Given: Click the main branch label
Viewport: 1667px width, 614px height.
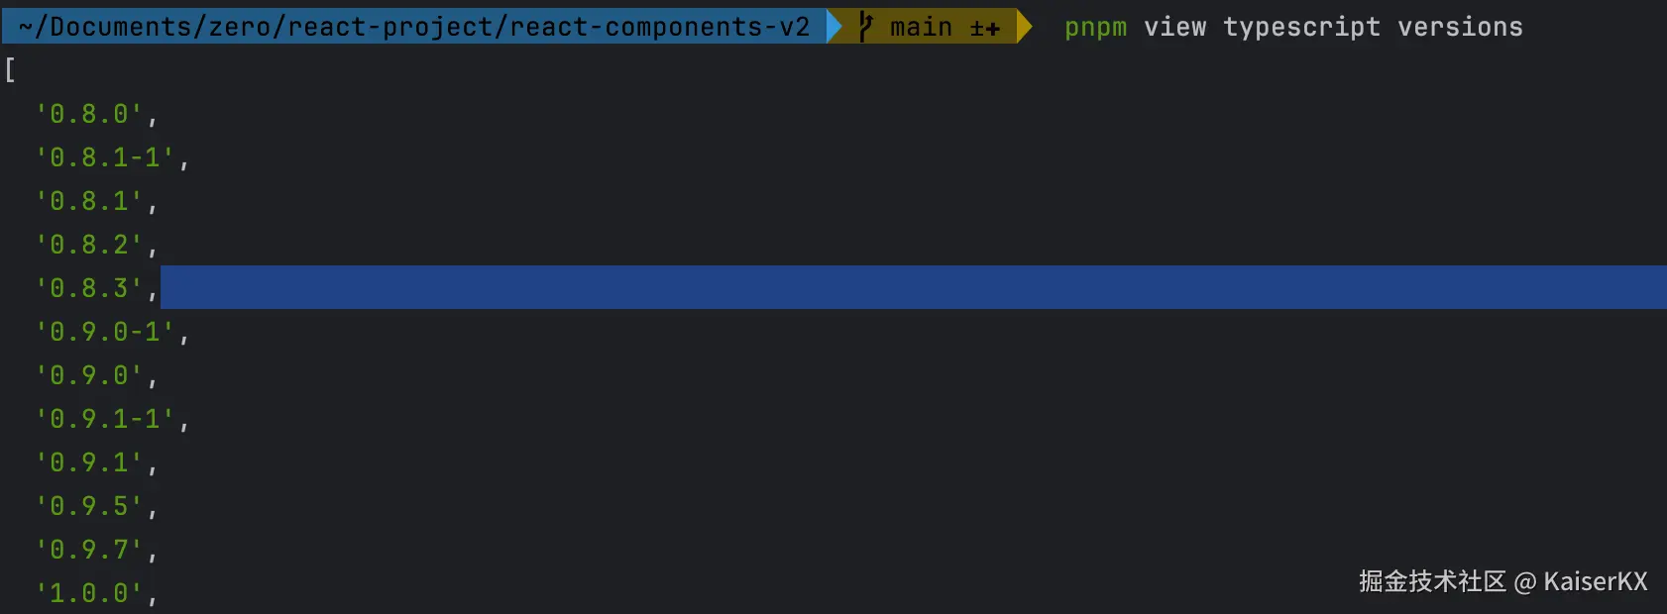Looking at the screenshot, I should (921, 27).
